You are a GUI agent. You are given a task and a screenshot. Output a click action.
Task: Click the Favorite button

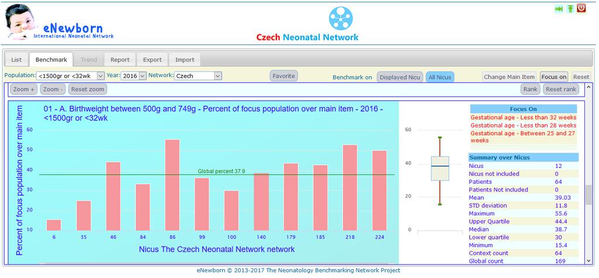(x=284, y=76)
